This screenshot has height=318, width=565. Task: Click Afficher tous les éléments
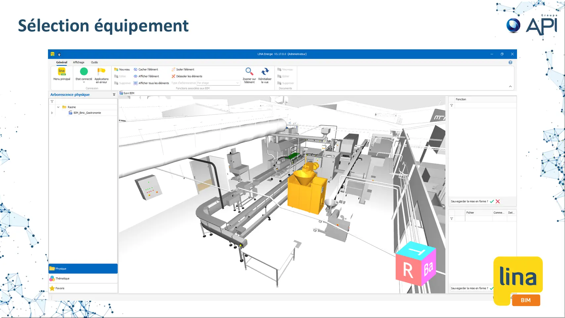(151, 83)
